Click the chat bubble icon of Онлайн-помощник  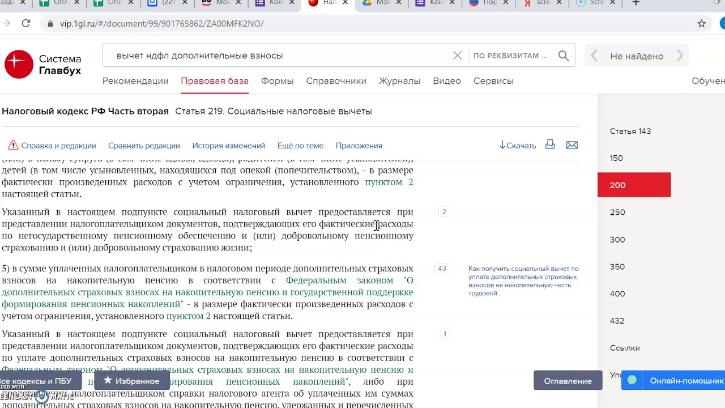632,380
